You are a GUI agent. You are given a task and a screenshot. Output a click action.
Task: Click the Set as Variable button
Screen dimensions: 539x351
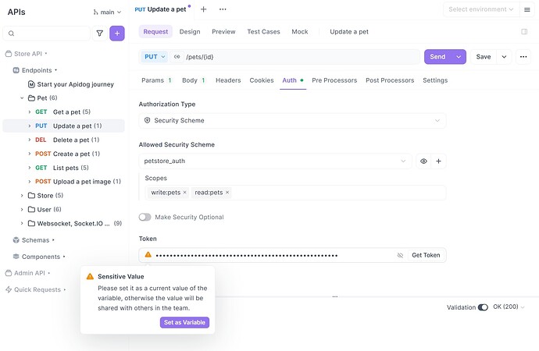coord(184,323)
